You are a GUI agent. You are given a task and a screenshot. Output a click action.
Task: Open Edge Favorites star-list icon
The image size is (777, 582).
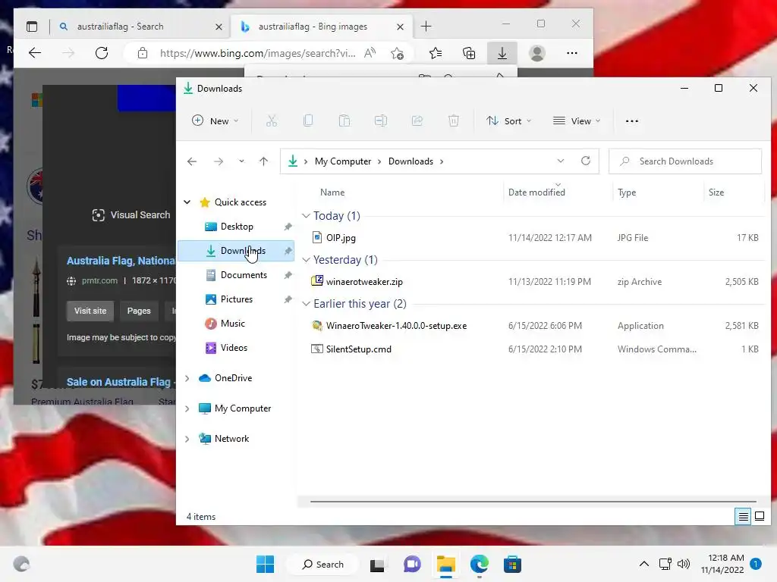[x=436, y=53]
